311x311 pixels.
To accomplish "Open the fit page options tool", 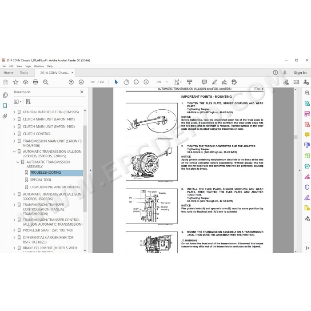I will point(178,82).
